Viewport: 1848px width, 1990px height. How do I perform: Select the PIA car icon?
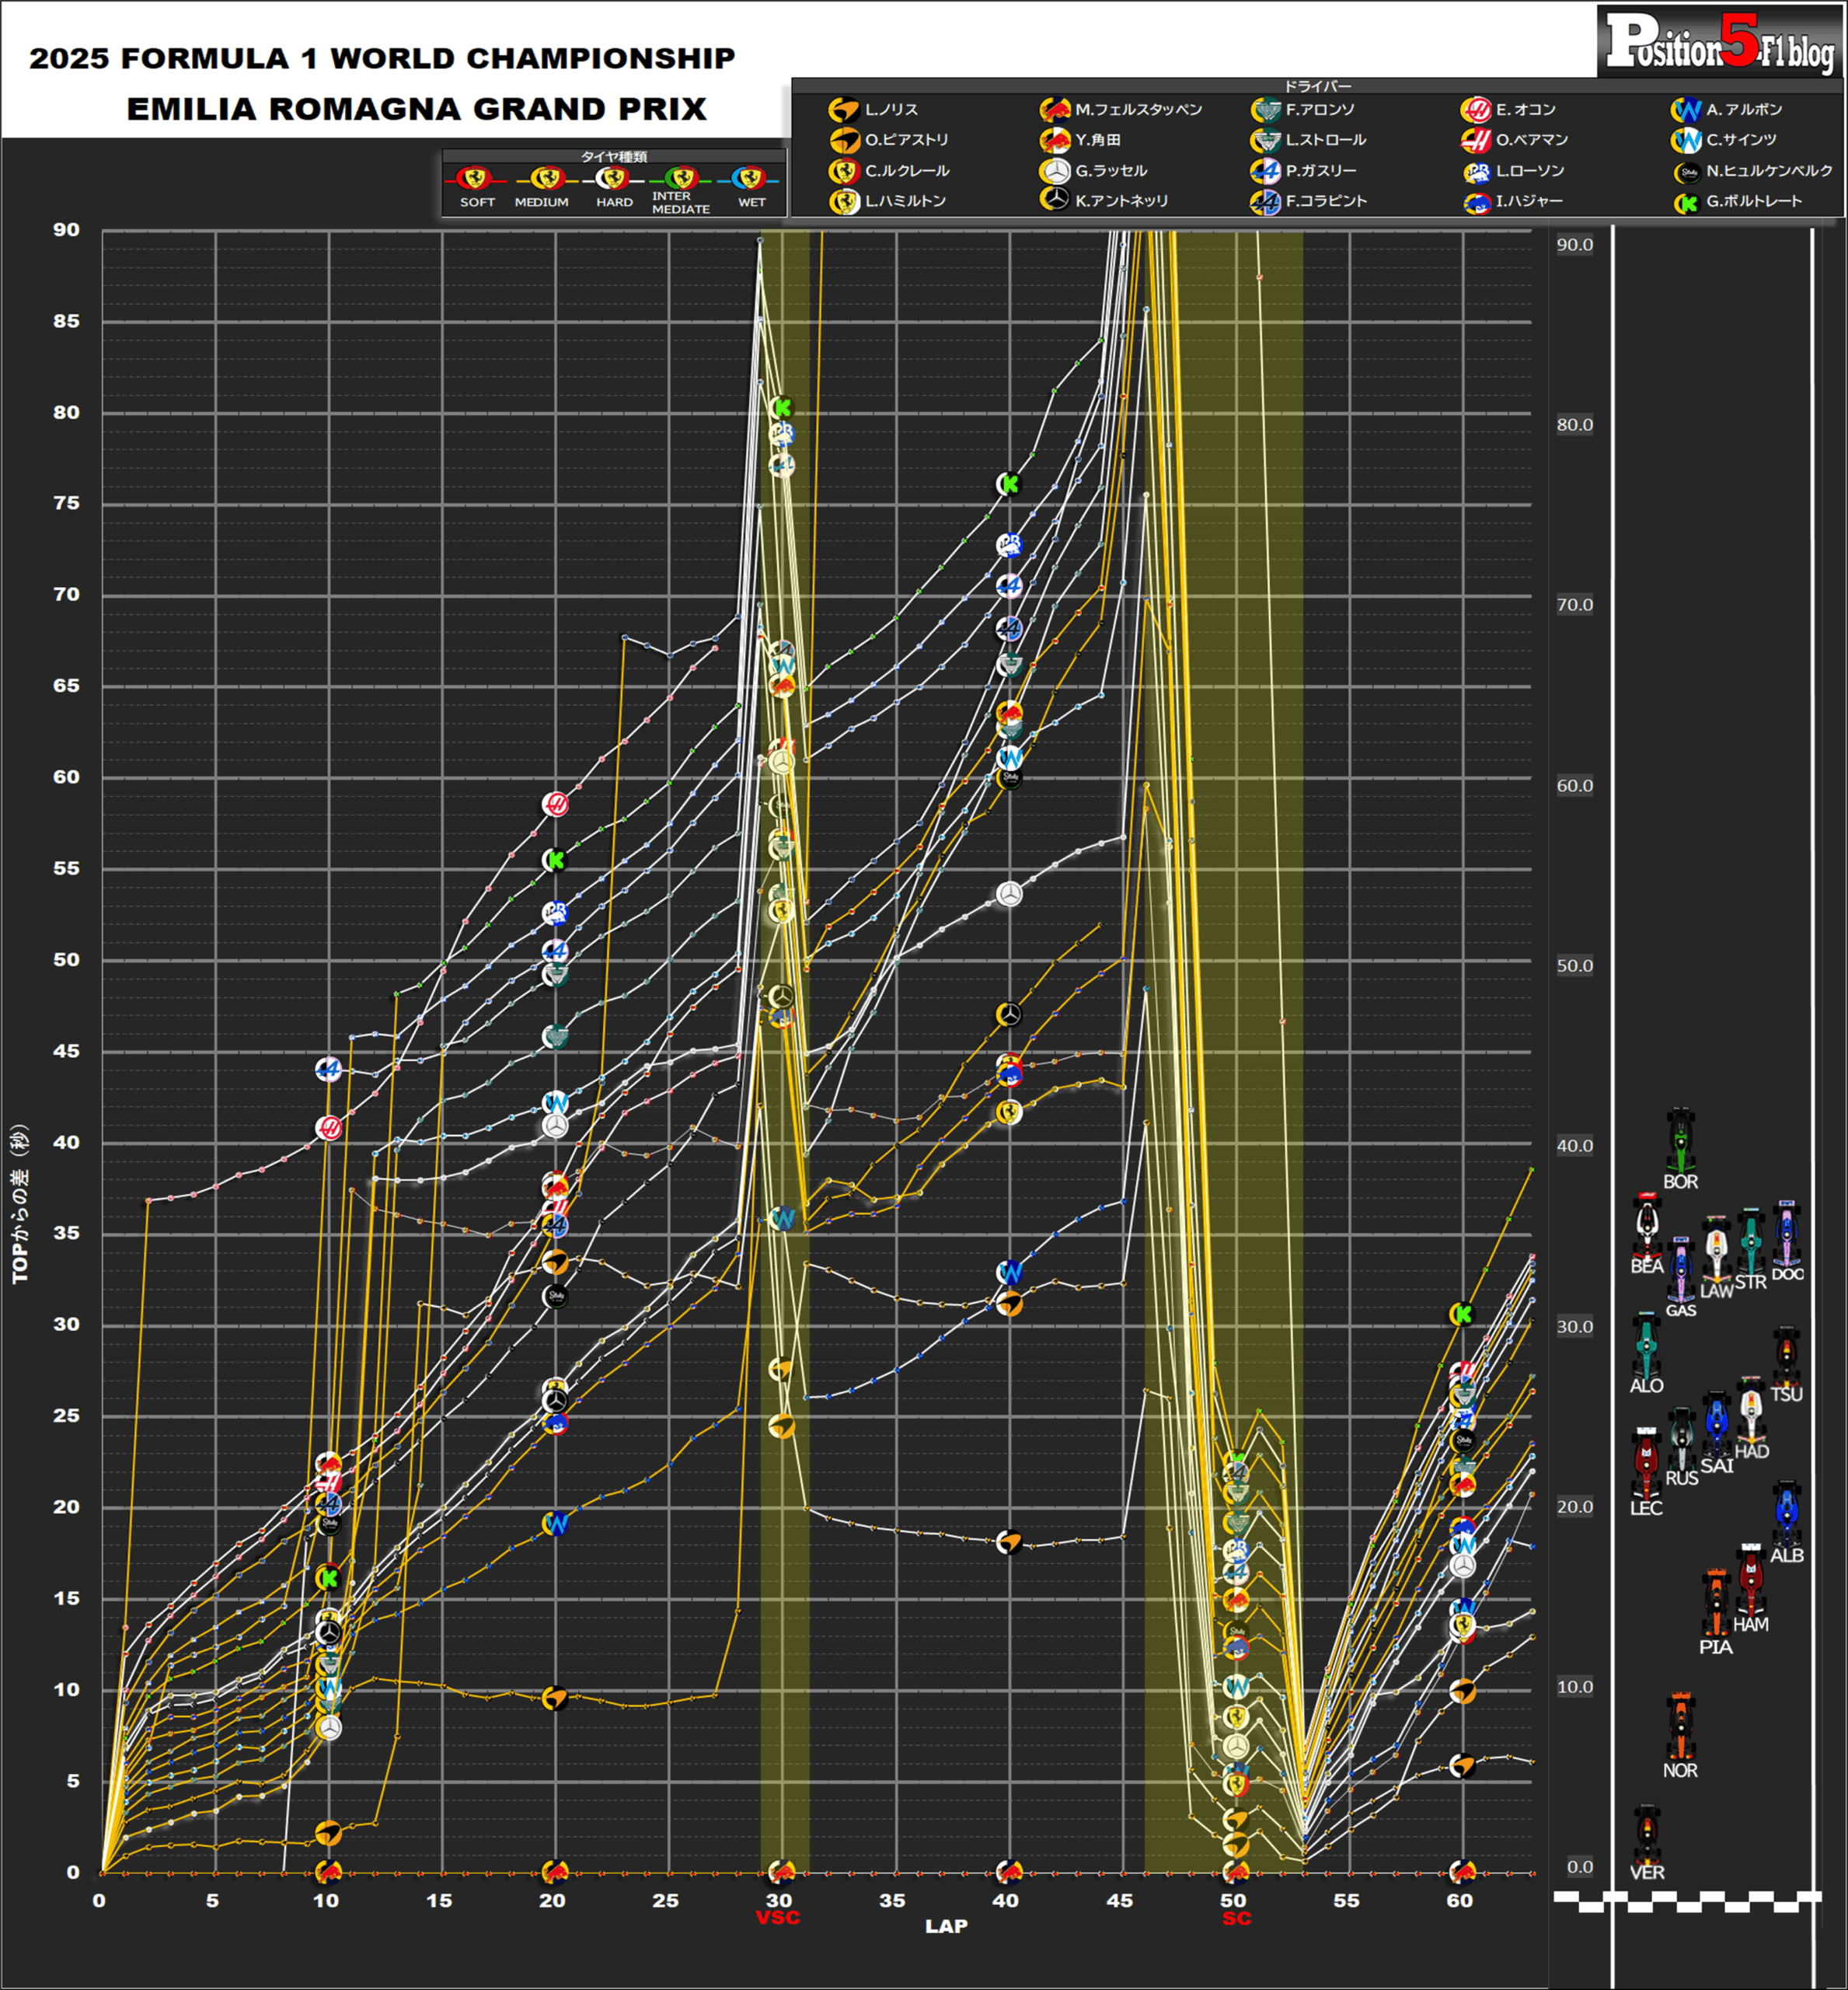click(x=1716, y=1603)
